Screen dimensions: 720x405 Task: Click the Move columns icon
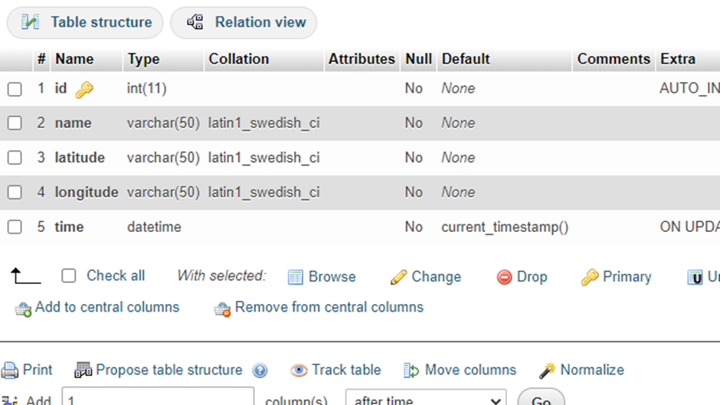tap(411, 371)
